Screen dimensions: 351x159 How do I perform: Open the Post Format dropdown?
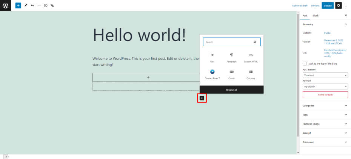pos(325,75)
